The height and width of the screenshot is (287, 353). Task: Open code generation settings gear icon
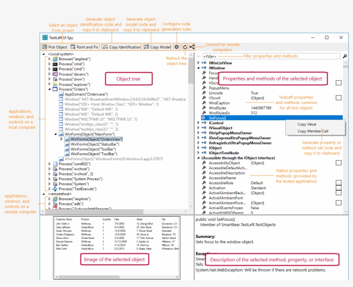(177, 47)
